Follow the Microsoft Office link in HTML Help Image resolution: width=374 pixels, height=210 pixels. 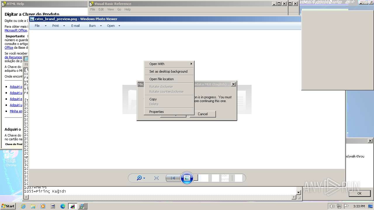pos(16,30)
